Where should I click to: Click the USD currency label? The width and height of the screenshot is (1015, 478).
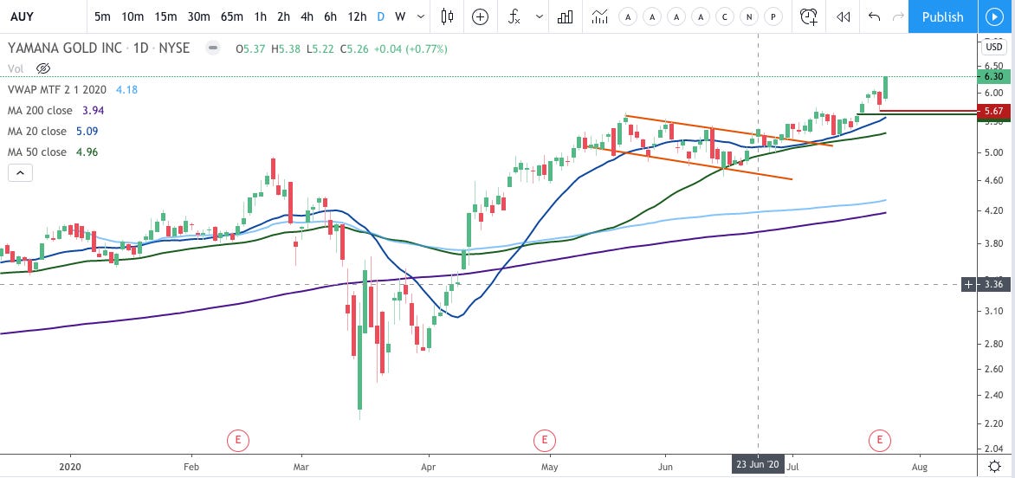[993, 47]
